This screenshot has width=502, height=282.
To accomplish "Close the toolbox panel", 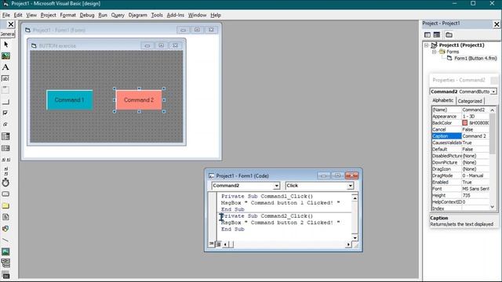I will point(10,24).
